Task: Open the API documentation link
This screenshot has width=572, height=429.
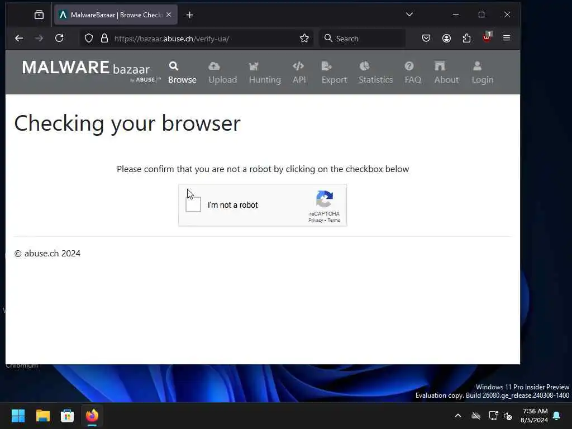Action: click(x=299, y=73)
